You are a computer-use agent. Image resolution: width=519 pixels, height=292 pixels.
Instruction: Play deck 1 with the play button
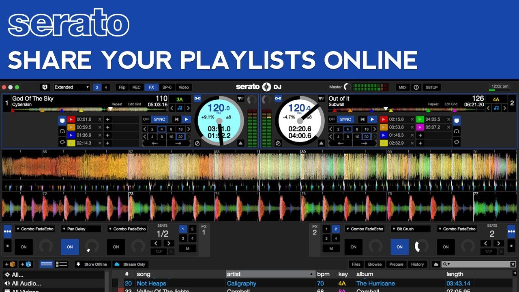pyautogui.click(x=186, y=119)
